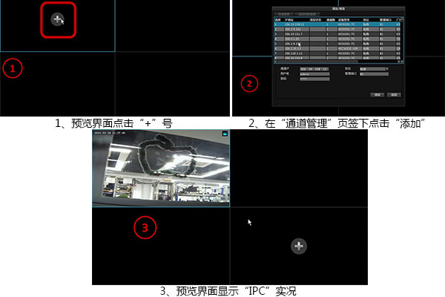445x297 pixels.
Task: Switch to the first tab of the add dialog
Action: (x=285, y=13)
